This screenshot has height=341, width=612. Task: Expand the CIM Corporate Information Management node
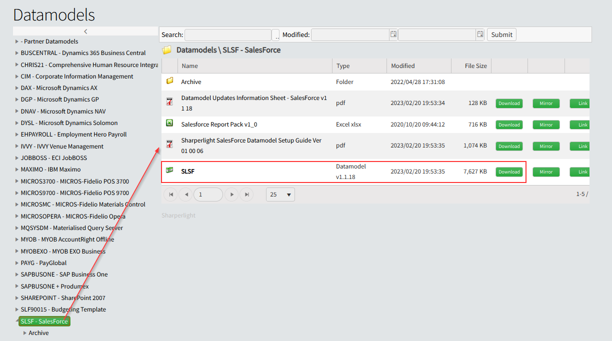point(16,76)
